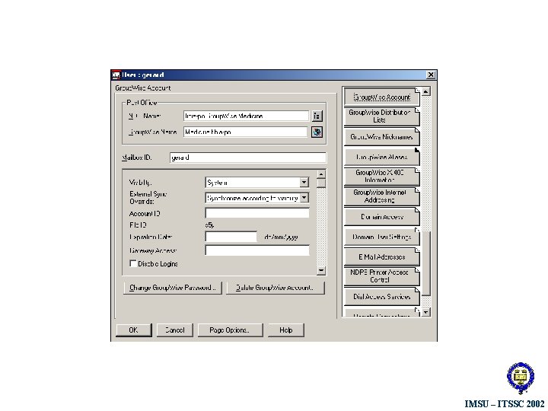Viewport: 548px width, 411px height.
Task: Close the User dialog with X
Action: [431, 75]
